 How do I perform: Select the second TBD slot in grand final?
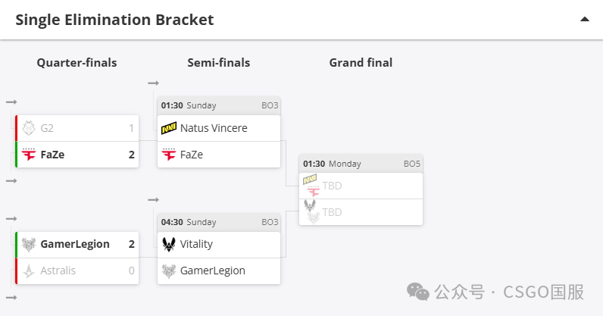coord(361,212)
